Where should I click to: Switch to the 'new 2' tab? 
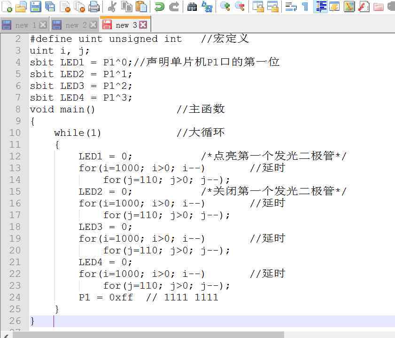click(x=76, y=25)
